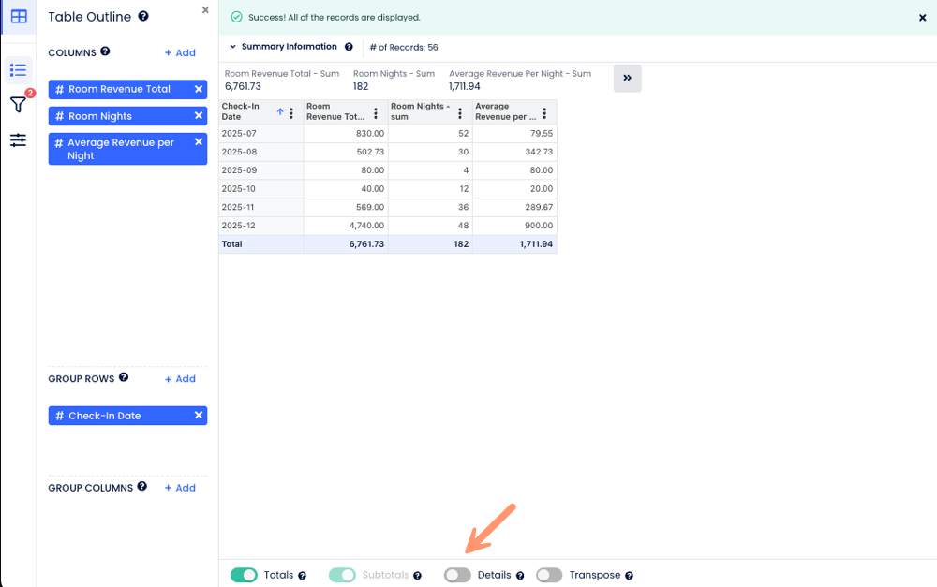The width and height of the screenshot is (937, 587).
Task: Open the filter funnel icon
Action: click(18, 105)
